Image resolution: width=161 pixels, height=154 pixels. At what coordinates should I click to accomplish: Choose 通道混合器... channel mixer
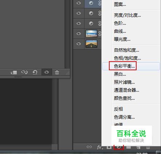[126, 90]
